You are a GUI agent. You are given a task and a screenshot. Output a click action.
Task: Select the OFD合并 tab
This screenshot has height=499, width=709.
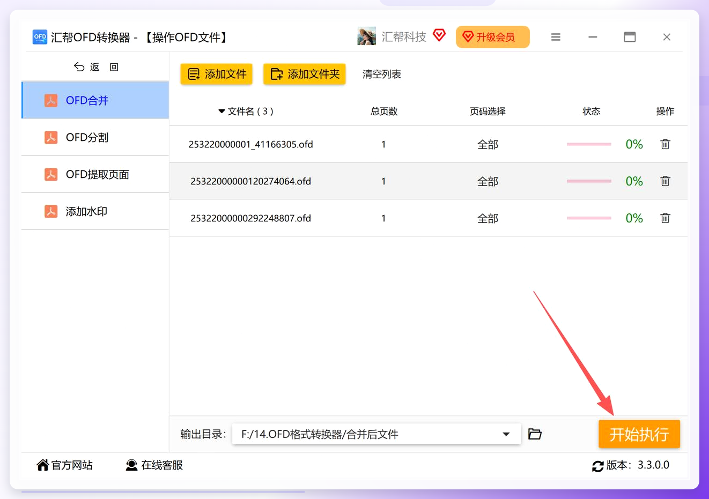pyautogui.click(x=95, y=100)
